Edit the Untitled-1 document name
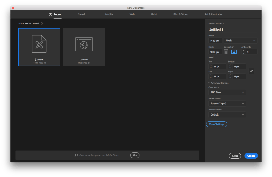This screenshot has width=272, height=177. coord(233,30)
